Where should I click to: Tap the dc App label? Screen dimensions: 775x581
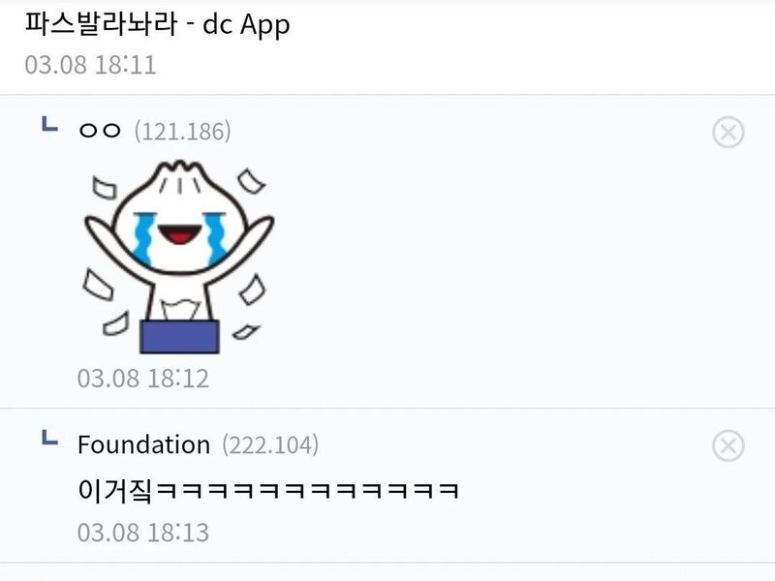coord(246,25)
